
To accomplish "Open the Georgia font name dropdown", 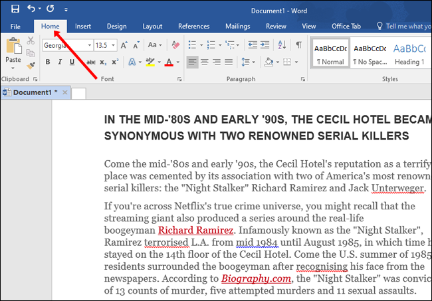I will (x=89, y=45).
